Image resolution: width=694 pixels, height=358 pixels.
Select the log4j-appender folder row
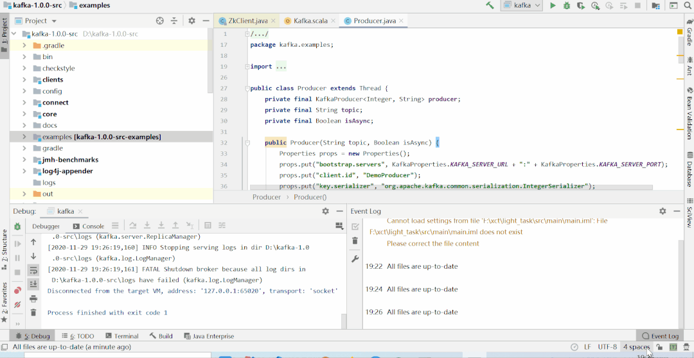click(111, 171)
